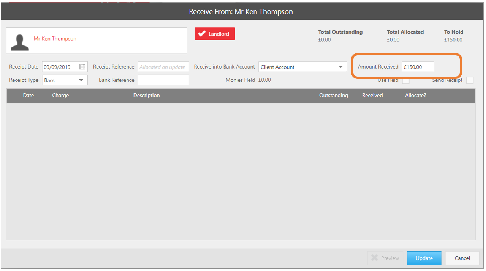Click the contact avatar silhouette icon

pos(20,42)
